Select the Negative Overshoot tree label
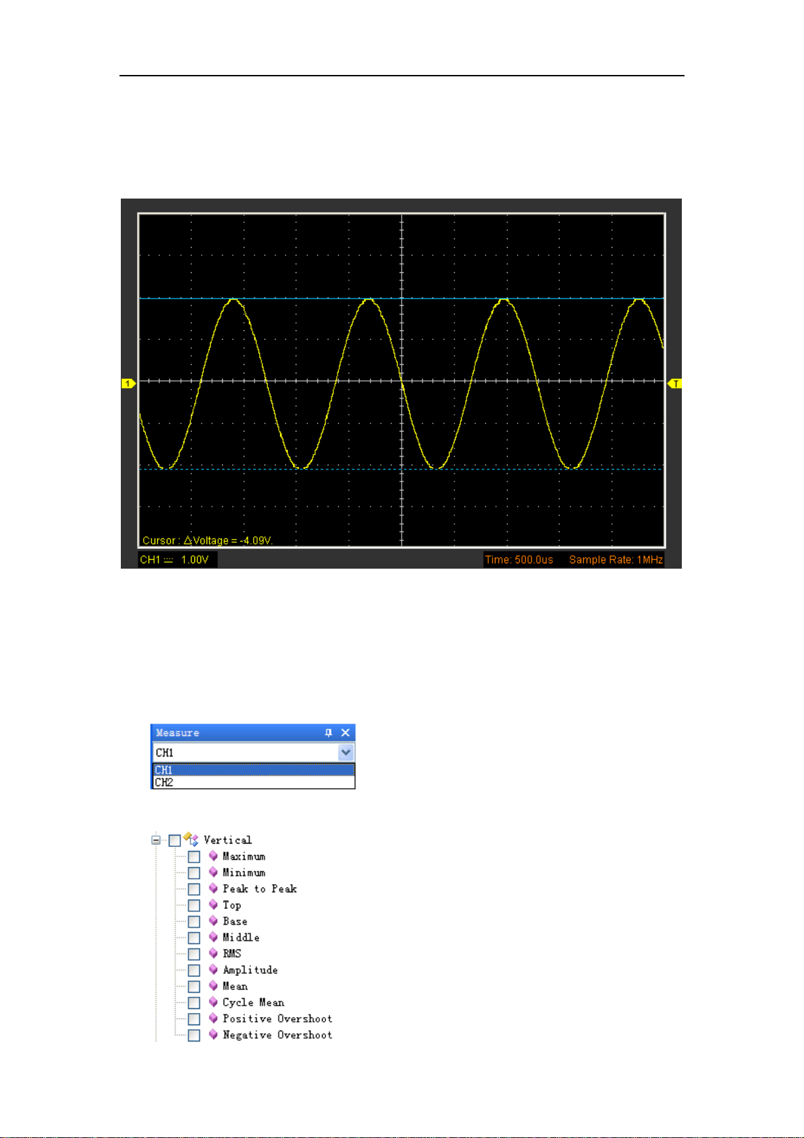 [277, 1035]
